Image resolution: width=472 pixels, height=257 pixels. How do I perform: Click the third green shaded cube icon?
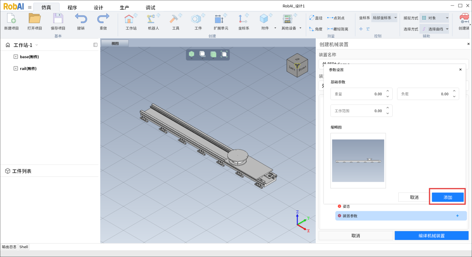coord(213,54)
